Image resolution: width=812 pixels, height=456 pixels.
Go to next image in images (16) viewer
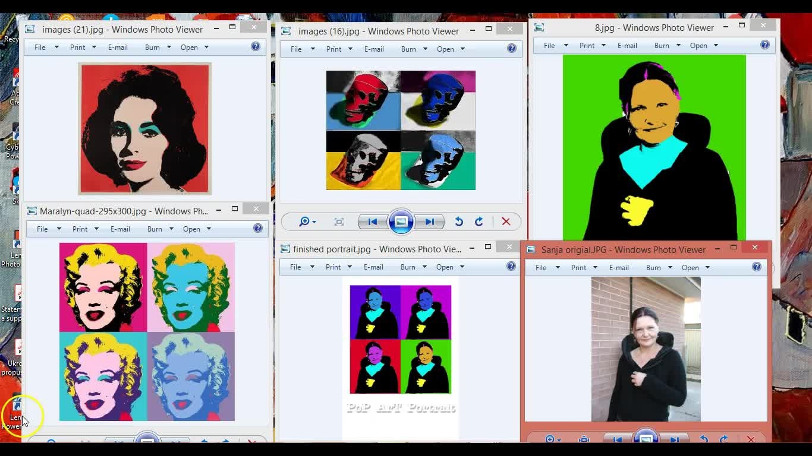click(x=429, y=221)
